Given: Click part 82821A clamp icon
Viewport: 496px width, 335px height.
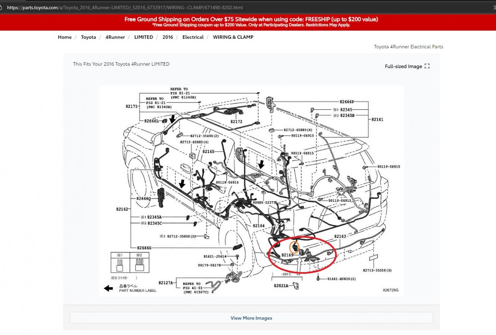Looking at the screenshot, I should coord(295,285).
